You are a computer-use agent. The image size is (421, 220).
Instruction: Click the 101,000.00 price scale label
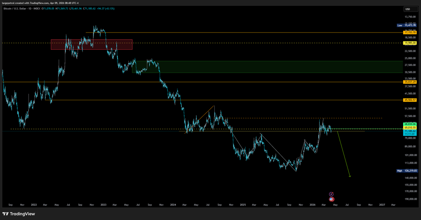click(410, 155)
